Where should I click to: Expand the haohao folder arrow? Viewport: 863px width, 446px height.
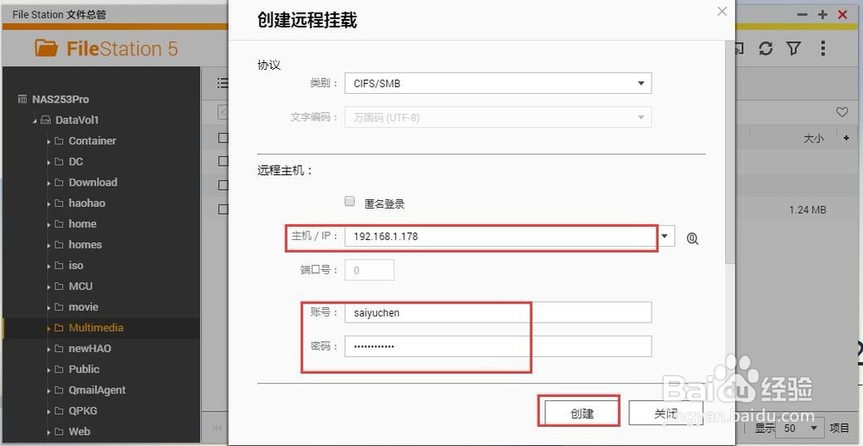(x=48, y=204)
